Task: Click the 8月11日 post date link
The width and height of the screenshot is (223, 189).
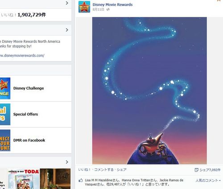Action: [x=99, y=9]
